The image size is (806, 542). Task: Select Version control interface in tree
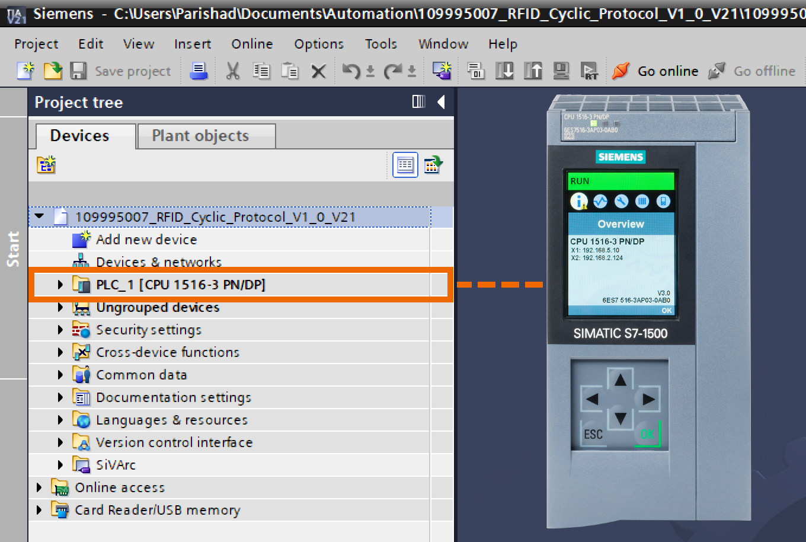pyautogui.click(x=174, y=442)
